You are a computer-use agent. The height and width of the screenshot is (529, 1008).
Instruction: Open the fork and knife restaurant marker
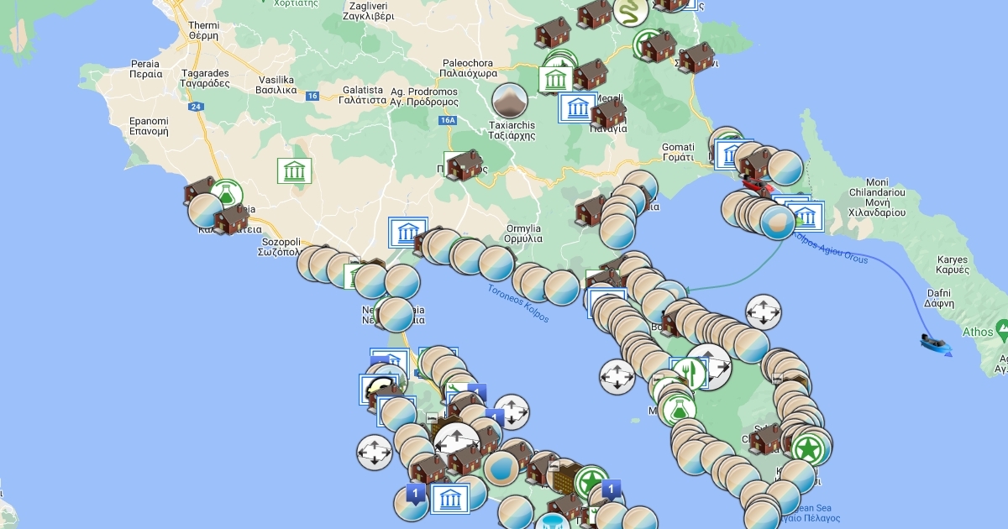[690, 374]
